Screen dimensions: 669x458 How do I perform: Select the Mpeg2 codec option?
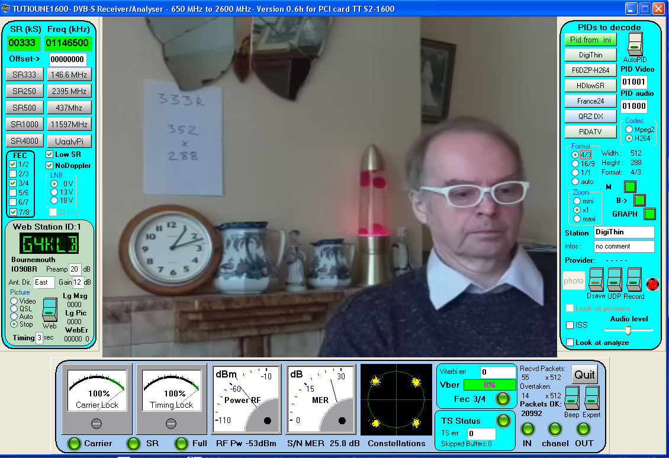(x=629, y=130)
